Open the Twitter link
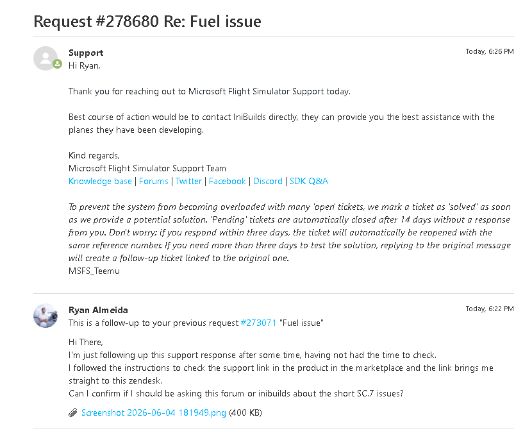The width and height of the screenshot is (532, 442). (x=188, y=182)
